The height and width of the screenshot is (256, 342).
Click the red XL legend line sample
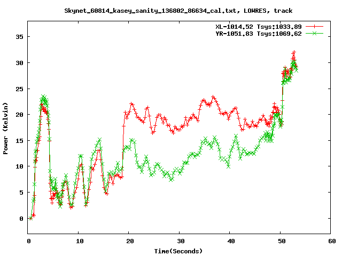click(314, 27)
